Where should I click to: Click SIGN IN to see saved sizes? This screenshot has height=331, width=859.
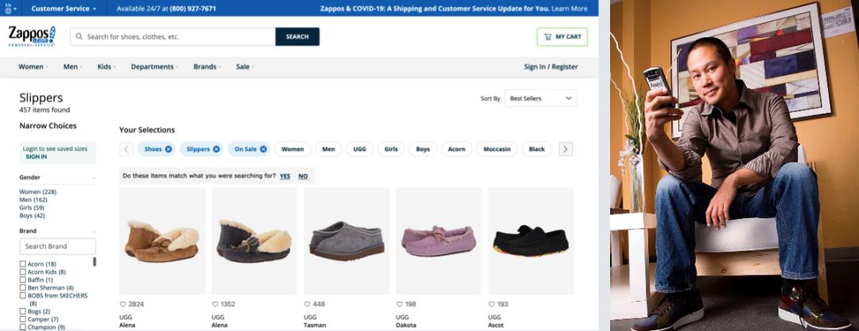[x=36, y=156]
